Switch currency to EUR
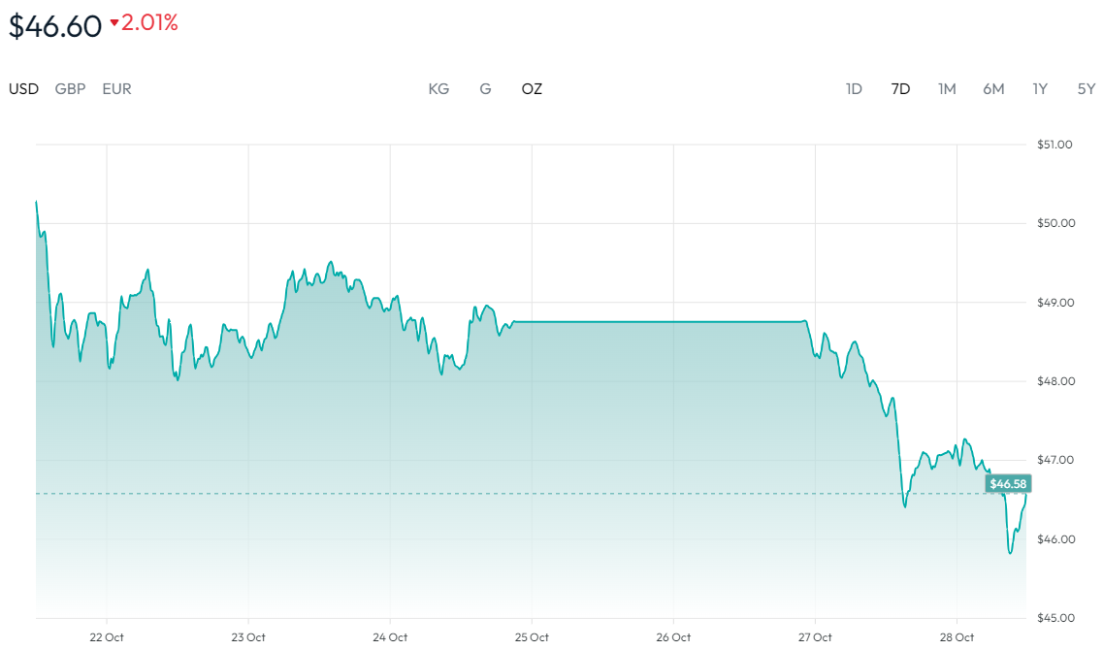Viewport: 1103px width, 650px height. pos(116,89)
